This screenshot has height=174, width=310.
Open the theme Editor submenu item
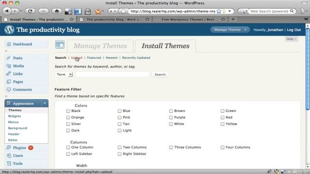point(13,140)
